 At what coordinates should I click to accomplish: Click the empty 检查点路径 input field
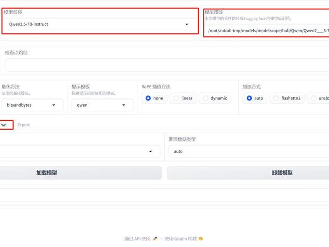[167, 65]
